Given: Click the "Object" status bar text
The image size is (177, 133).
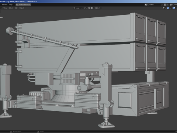Looking at the screenshot, I should (x=42, y=132).
